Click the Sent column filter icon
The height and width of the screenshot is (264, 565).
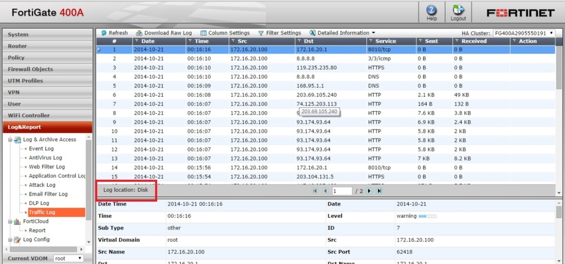[x=421, y=41]
